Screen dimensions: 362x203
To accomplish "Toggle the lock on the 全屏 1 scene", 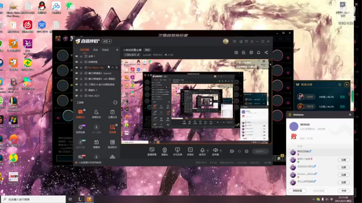I will (x=81, y=56).
